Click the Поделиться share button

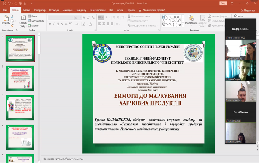[x=248, y=10]
